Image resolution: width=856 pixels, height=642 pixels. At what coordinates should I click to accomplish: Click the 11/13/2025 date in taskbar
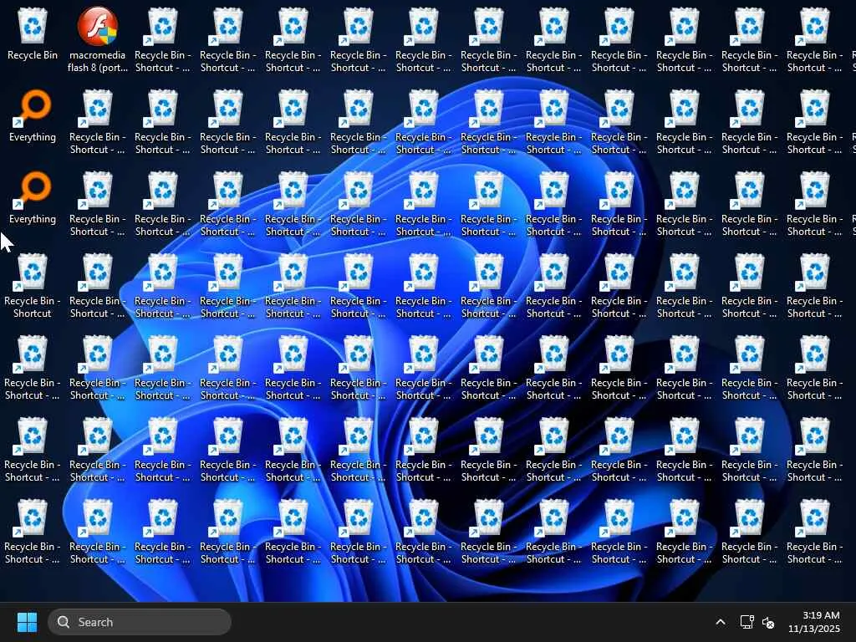[814, 629]
